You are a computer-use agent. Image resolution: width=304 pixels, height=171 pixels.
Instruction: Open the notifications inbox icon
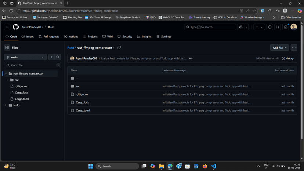[286, 27]
